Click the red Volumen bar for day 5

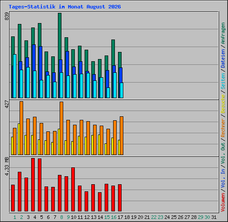(40, 185)
